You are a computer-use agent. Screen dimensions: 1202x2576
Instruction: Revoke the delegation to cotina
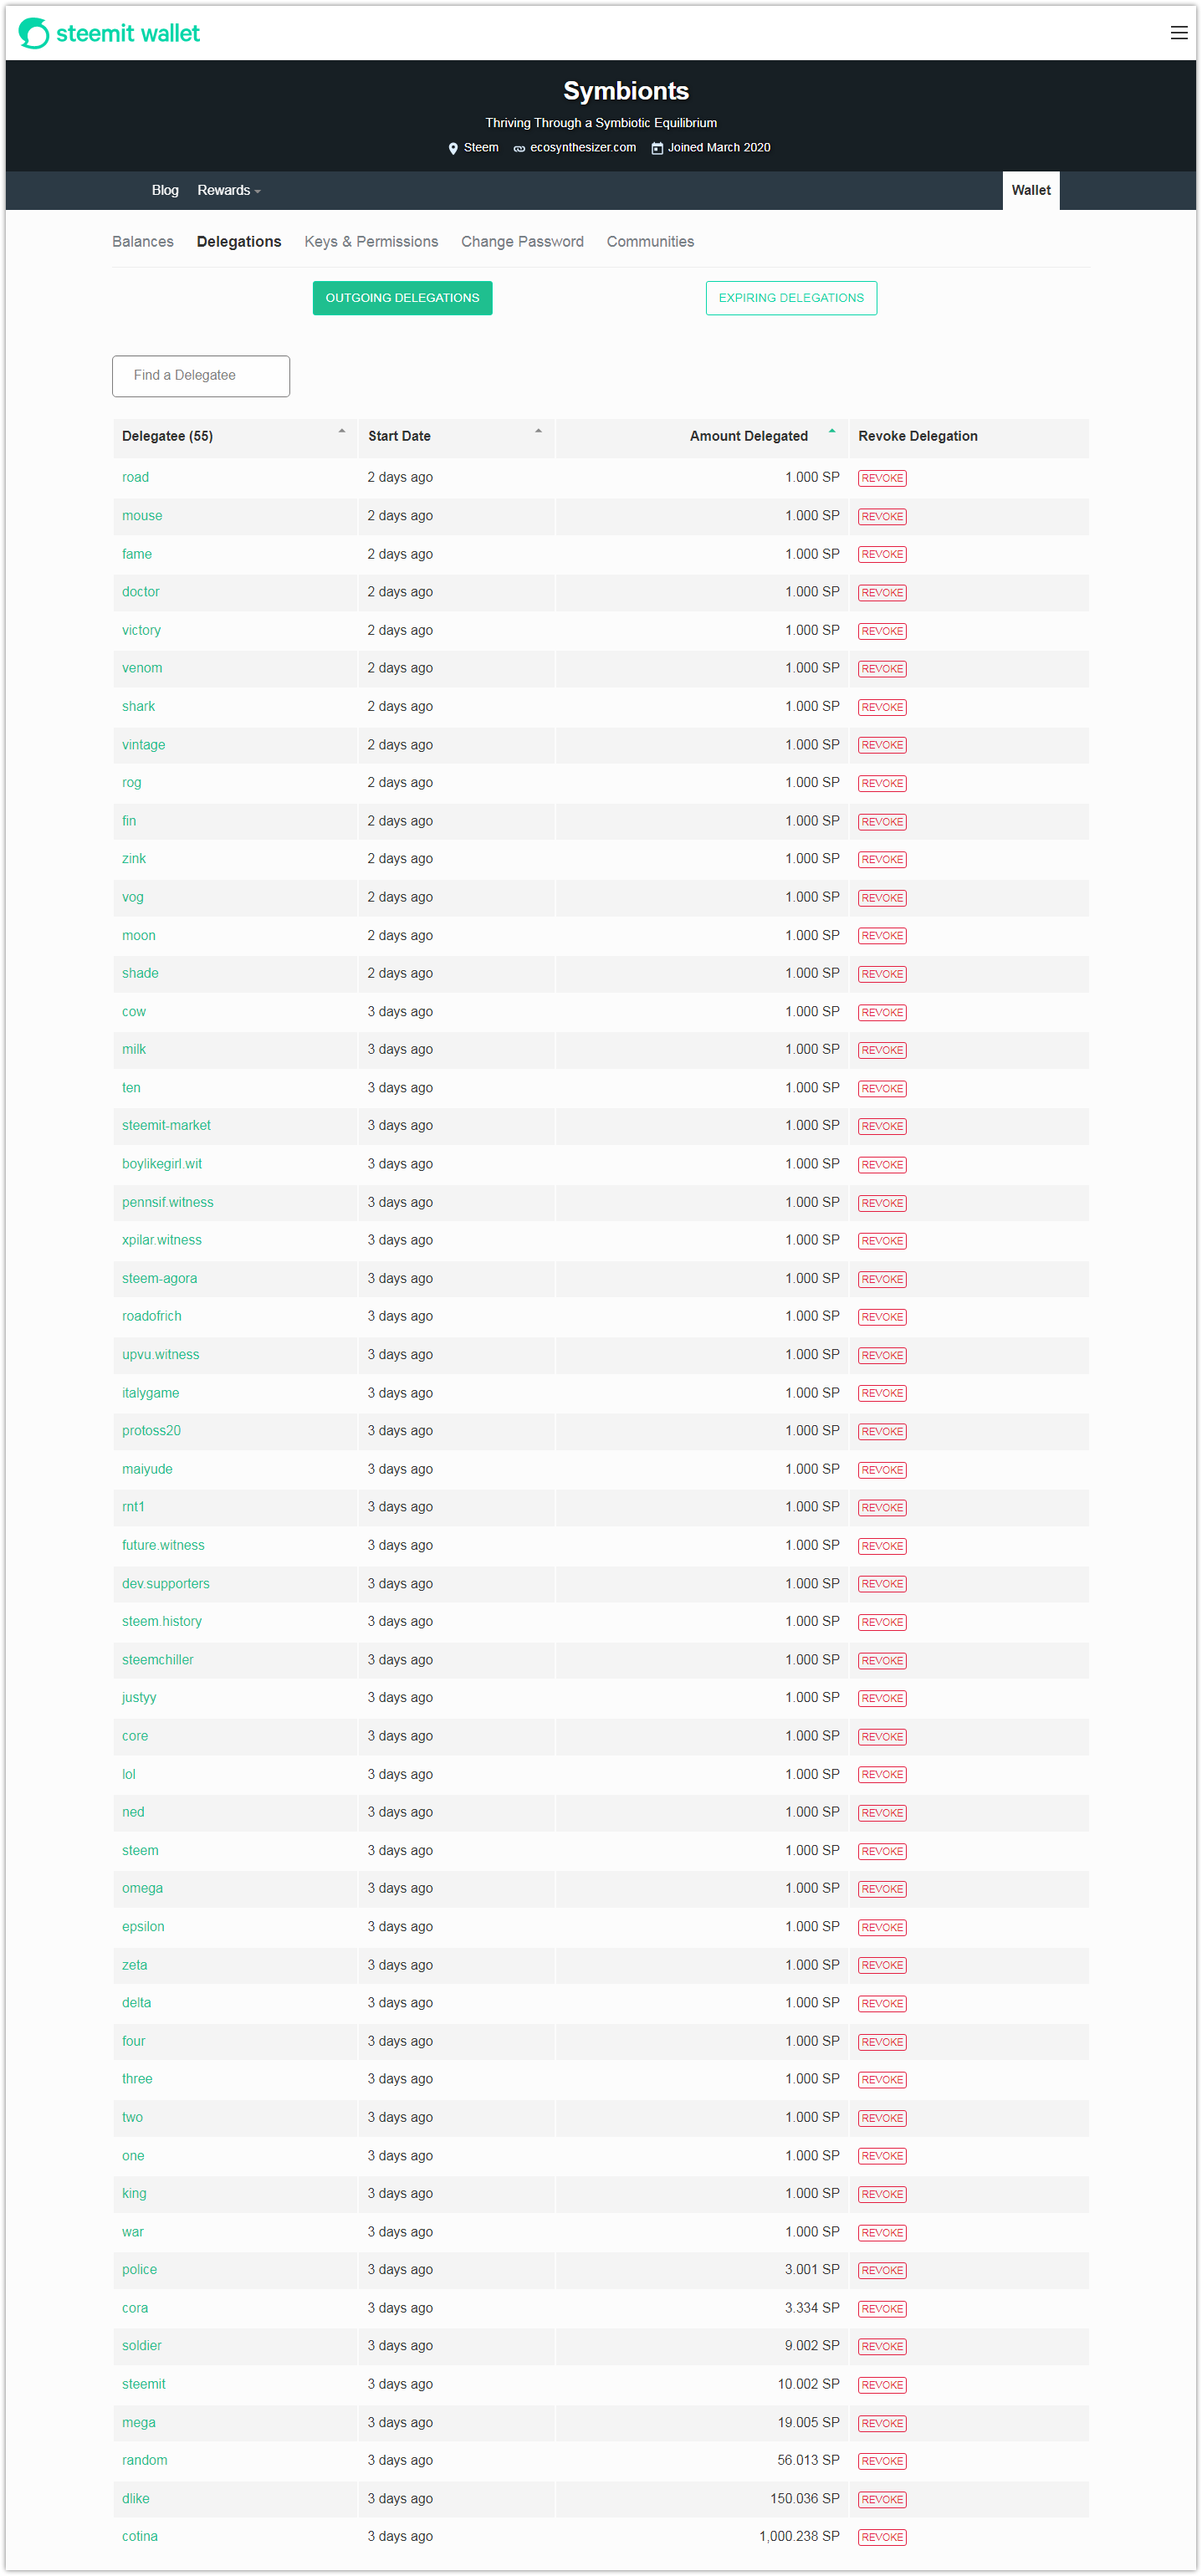click(x=882, y=2537)
